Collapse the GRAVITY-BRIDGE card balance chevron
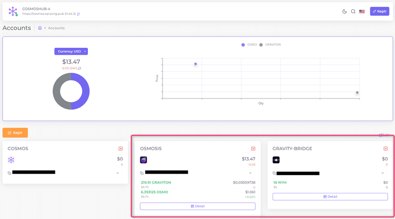Screen dimensions: 395x219 [383, 173]
